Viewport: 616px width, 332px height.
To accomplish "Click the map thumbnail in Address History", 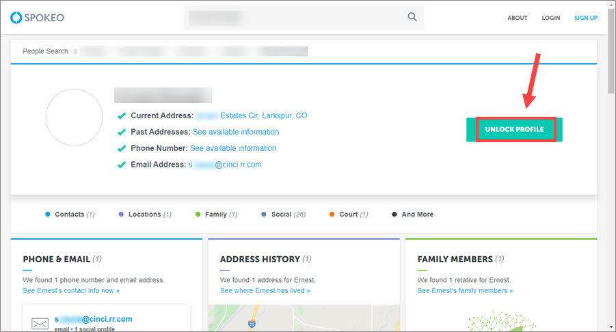I will coord(304,318).
